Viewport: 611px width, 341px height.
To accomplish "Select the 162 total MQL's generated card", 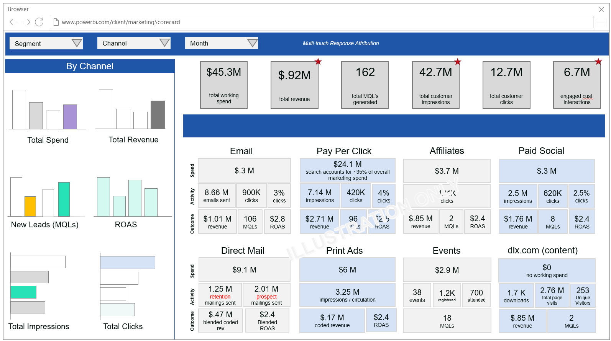I will click(x=365, y=85).
